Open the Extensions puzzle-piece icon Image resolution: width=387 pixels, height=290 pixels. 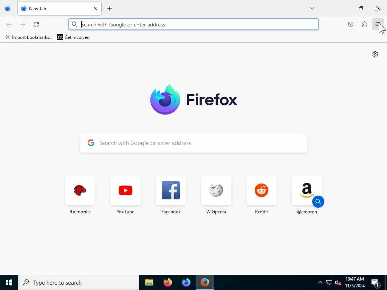(x=364, y=24)
